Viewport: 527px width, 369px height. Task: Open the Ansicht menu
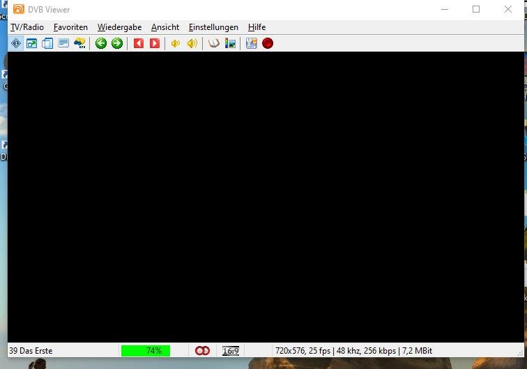(x=165, y=27)
